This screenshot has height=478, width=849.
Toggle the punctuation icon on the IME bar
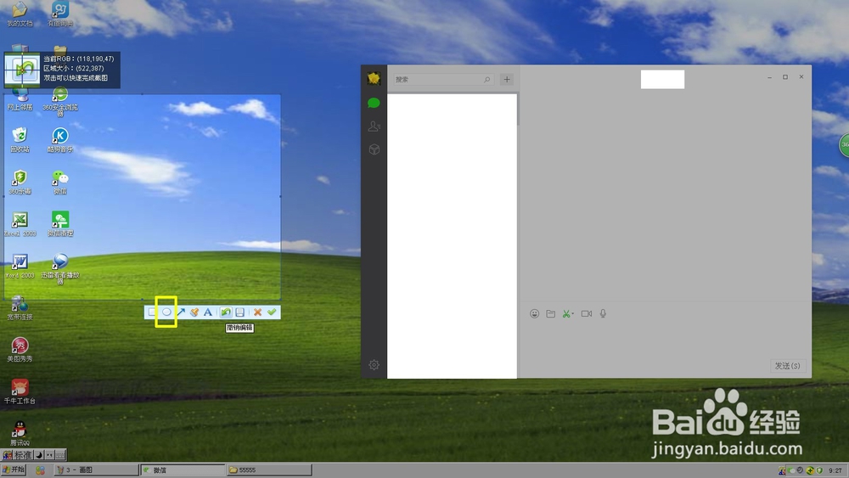[49, 455]
